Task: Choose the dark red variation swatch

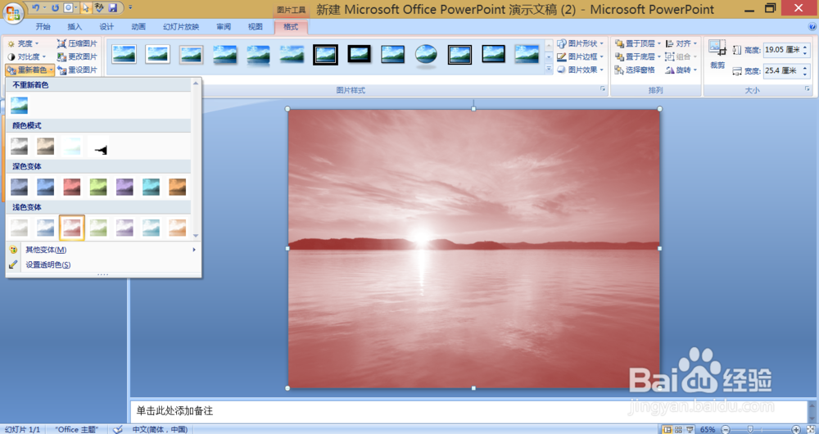Action: point(71,187)
